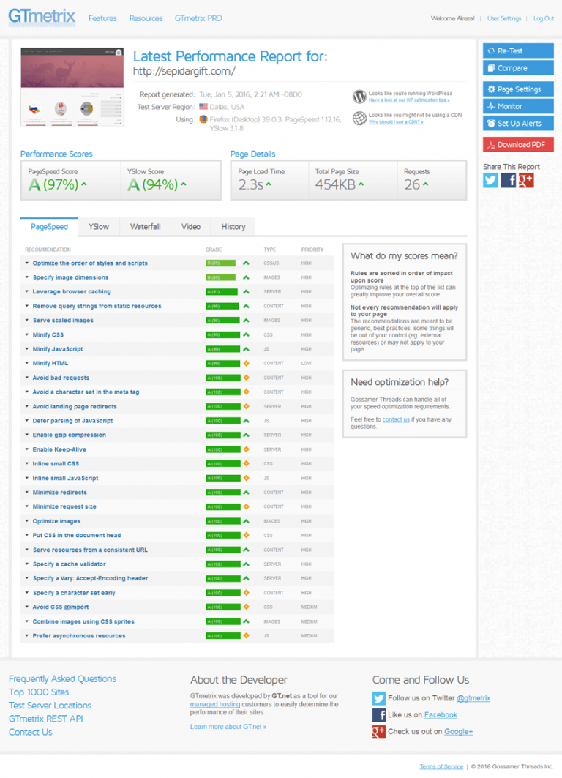Open Frequently Asked Questions link
Screen dimensions: 562x778
point(62,678)
